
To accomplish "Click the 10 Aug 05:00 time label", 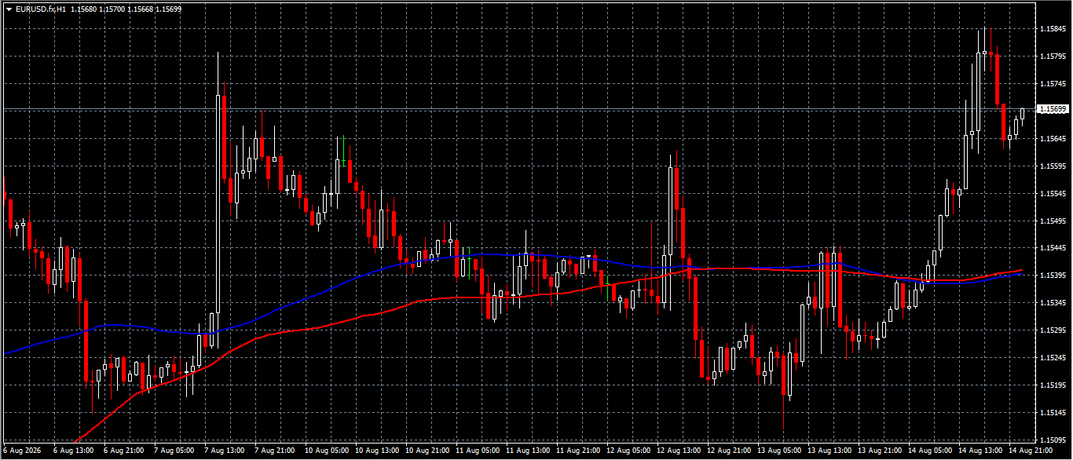I will pos(326,451).
